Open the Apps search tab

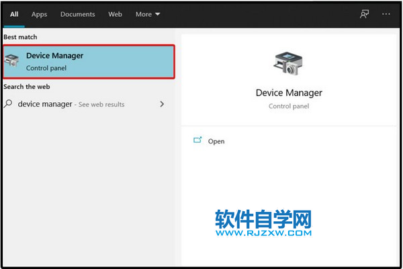[39, 14]
